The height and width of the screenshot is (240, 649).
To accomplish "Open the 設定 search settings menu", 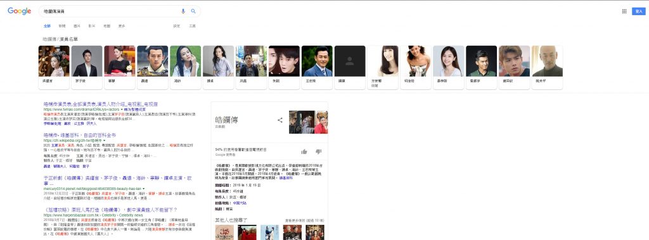I will (x=177, y=26).
